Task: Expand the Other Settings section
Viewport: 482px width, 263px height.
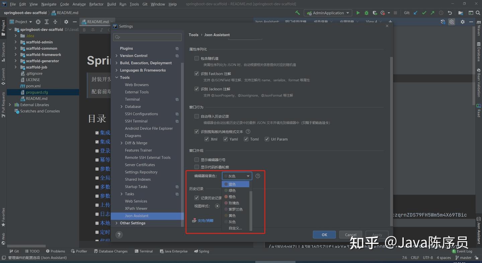Action: coord(116,223)
